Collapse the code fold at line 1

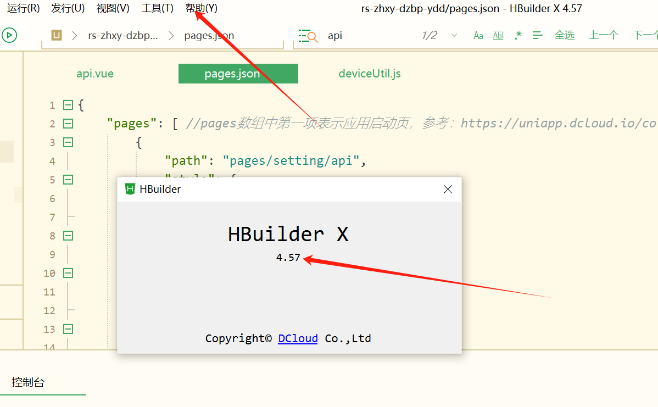(68, 105)
